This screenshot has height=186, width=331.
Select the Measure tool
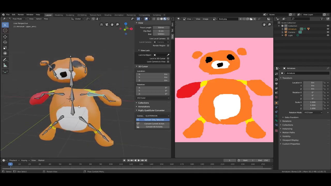click(x=5, y=65)
